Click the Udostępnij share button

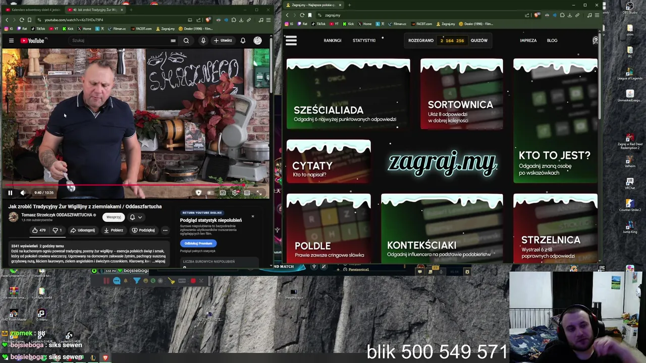[x=83, y=230]
